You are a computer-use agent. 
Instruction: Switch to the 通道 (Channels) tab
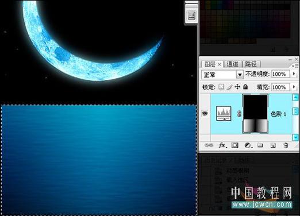pyautogui.click(x=233, y=64)
